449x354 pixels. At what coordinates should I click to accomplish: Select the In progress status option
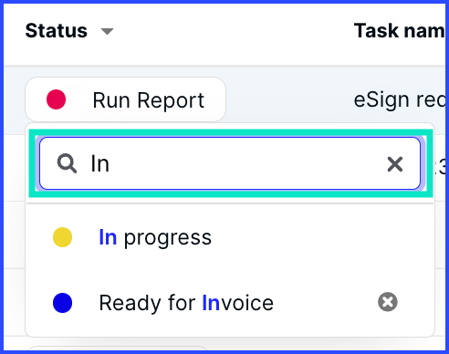click(x=230, y=237)
